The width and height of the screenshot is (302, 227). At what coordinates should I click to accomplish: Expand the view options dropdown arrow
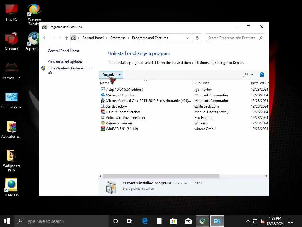tap(252, 75)
